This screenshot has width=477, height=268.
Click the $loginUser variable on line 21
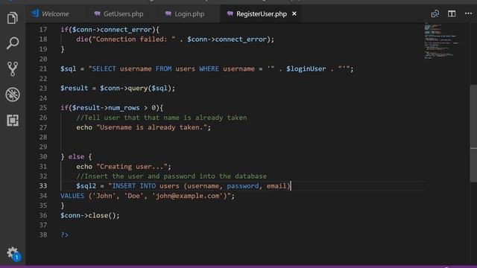(x=306, y=68)
